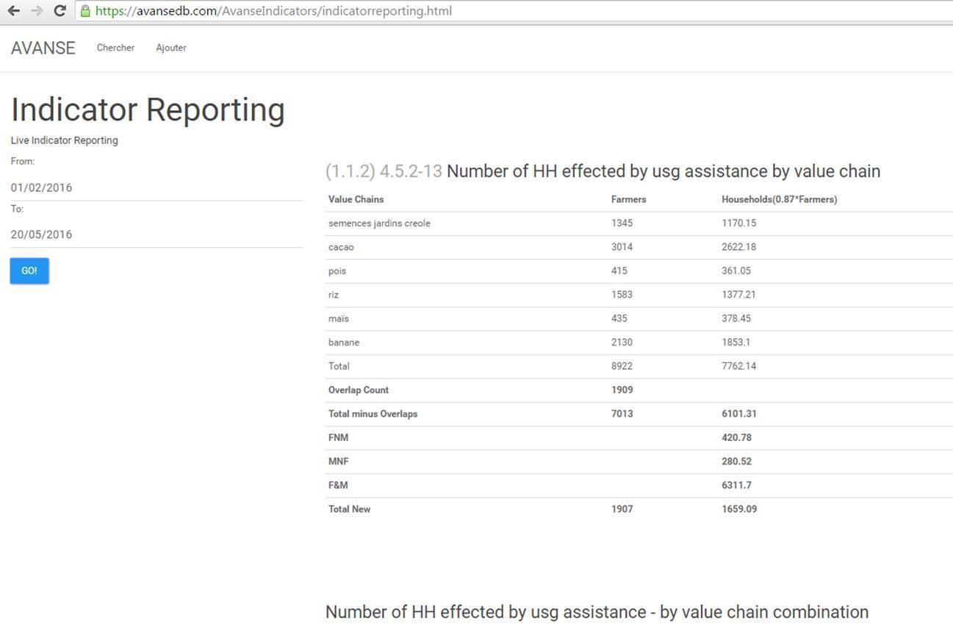Select the 'riz' value chain cell
This screenshot has height=627, width=953.
334,295
